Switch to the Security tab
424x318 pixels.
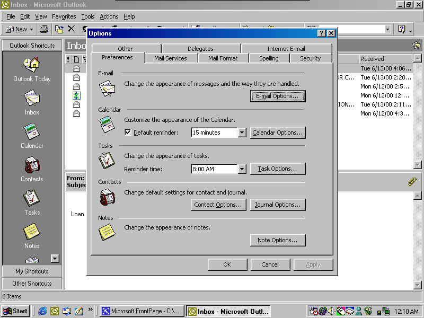coord(310,58)
